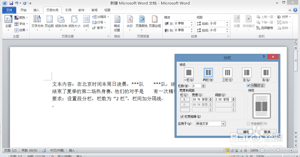Image resolution: width=300 pixels, height=157 pixels.
Task: Adjust the 栏数 column count spinner
Action: pyautogui.click(x=203, y=86)
